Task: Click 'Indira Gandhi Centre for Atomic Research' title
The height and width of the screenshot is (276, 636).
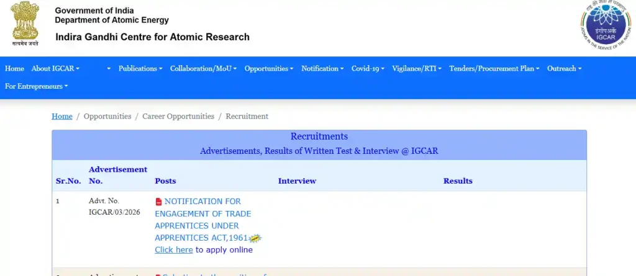Action: pos(153,37)
